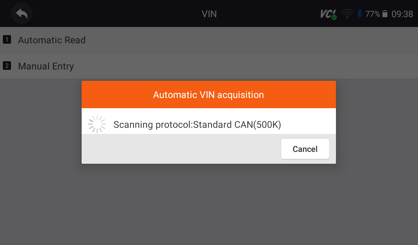Click the green check badge on VCI
The width and height of the screenshot is (418, 245).
click(x=334, y=18)
